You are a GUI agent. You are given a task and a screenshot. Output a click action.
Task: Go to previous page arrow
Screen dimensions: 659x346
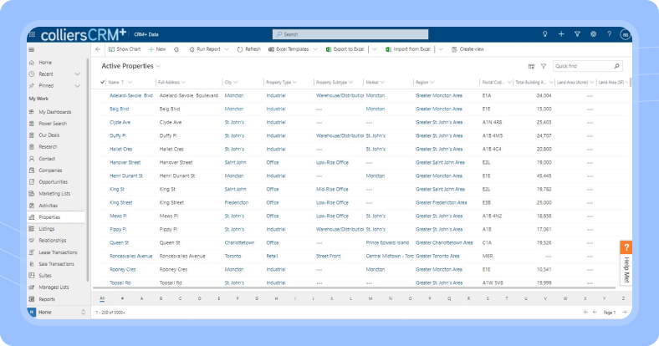[595, 312]
